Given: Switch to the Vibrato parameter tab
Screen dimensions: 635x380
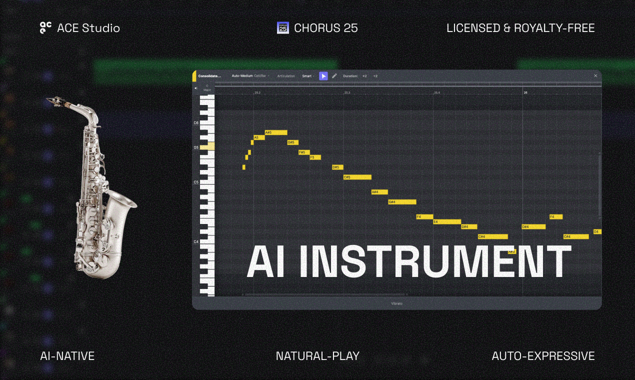Looking at the screenshot, I should click(x=397, y=303).
